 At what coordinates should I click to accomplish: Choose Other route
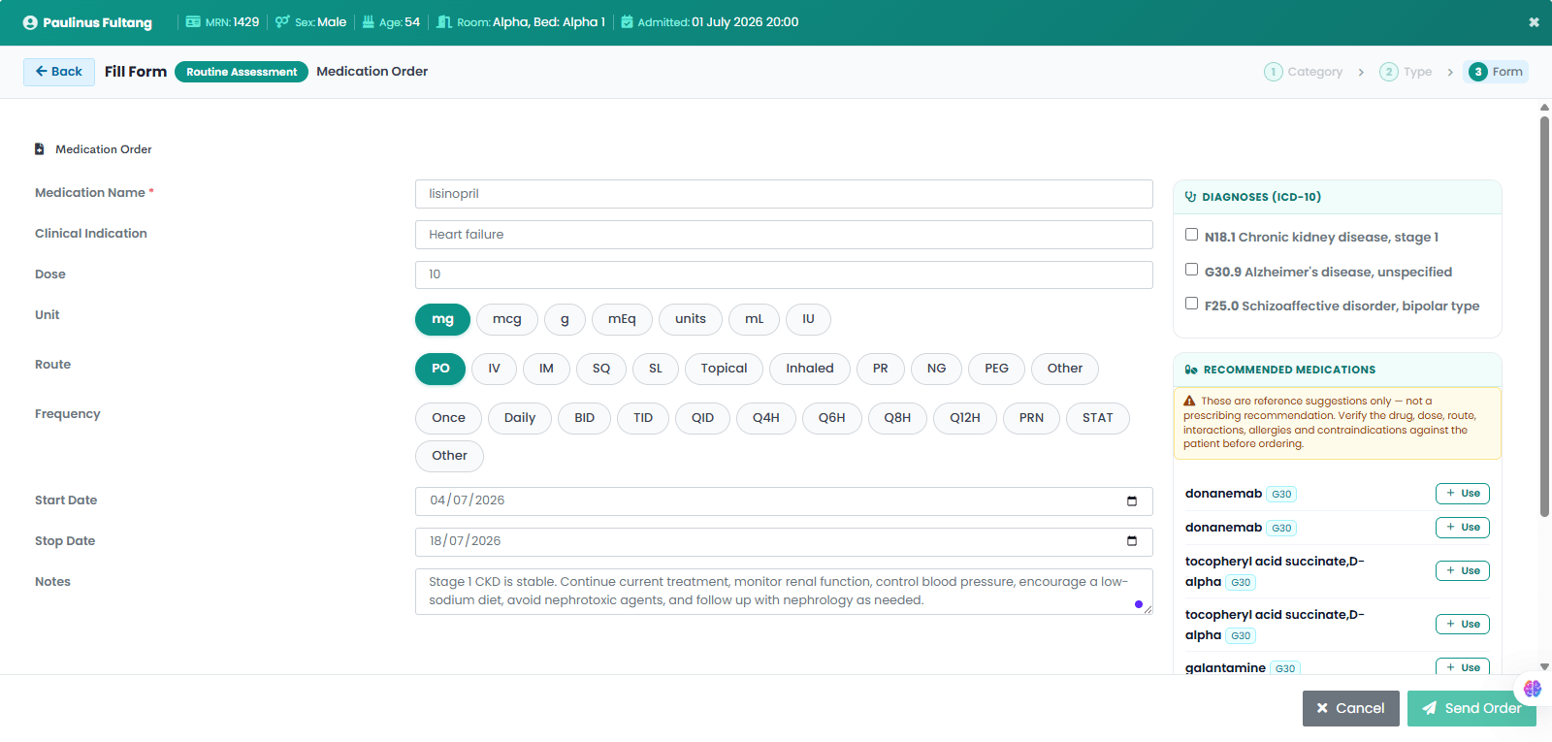[x=1065, y=369]
